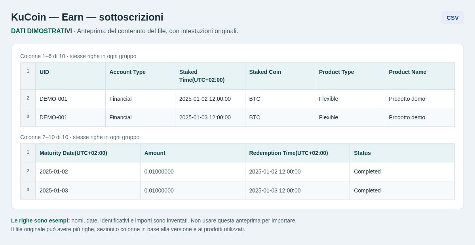Select maturity date 2025-01-03 cell
The image size is (475, 245).
(88, 190)
